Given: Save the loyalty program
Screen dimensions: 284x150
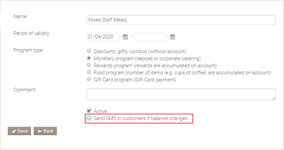Looking at the screenshot, I should tap(20, 131).
